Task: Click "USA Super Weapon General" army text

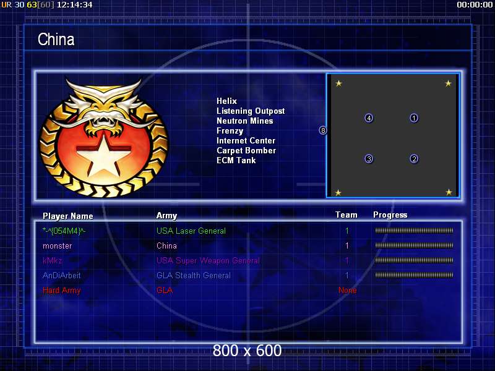Action: [x=208, y=260]
